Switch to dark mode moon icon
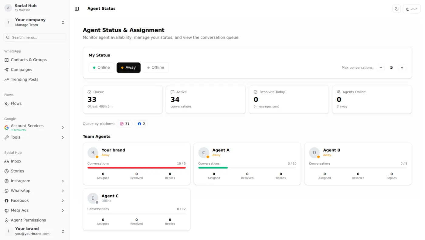The image size is (425, 240). click(x=396, y=9)
